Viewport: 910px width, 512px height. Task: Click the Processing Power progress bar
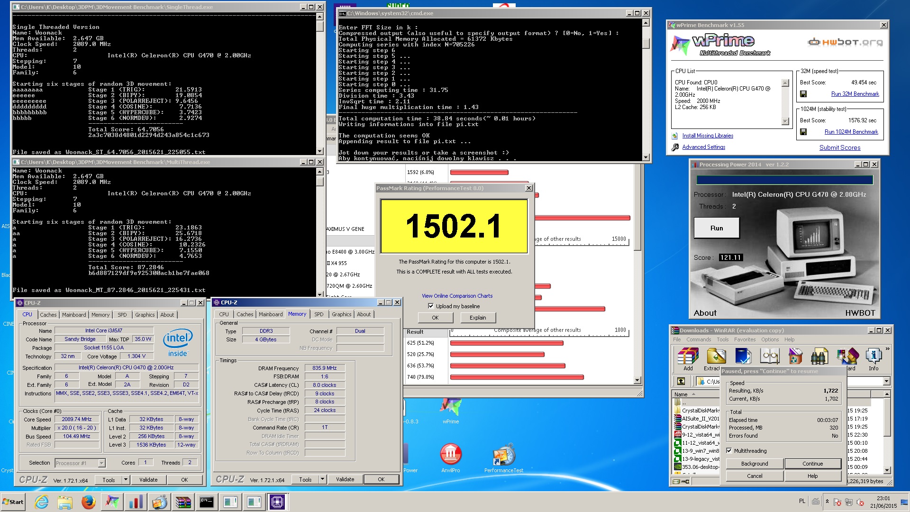click(x=784, y=180)
